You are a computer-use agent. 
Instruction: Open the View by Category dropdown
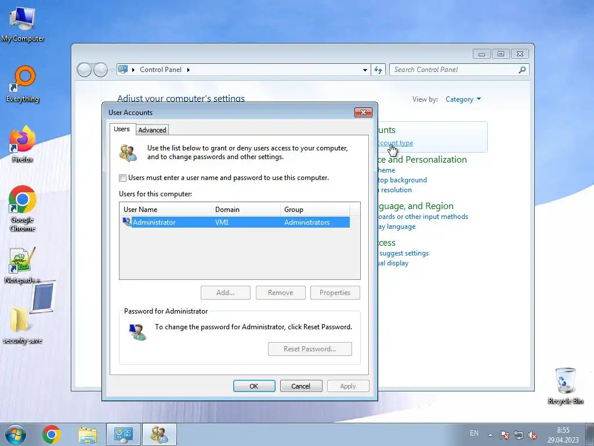(463, 99)
